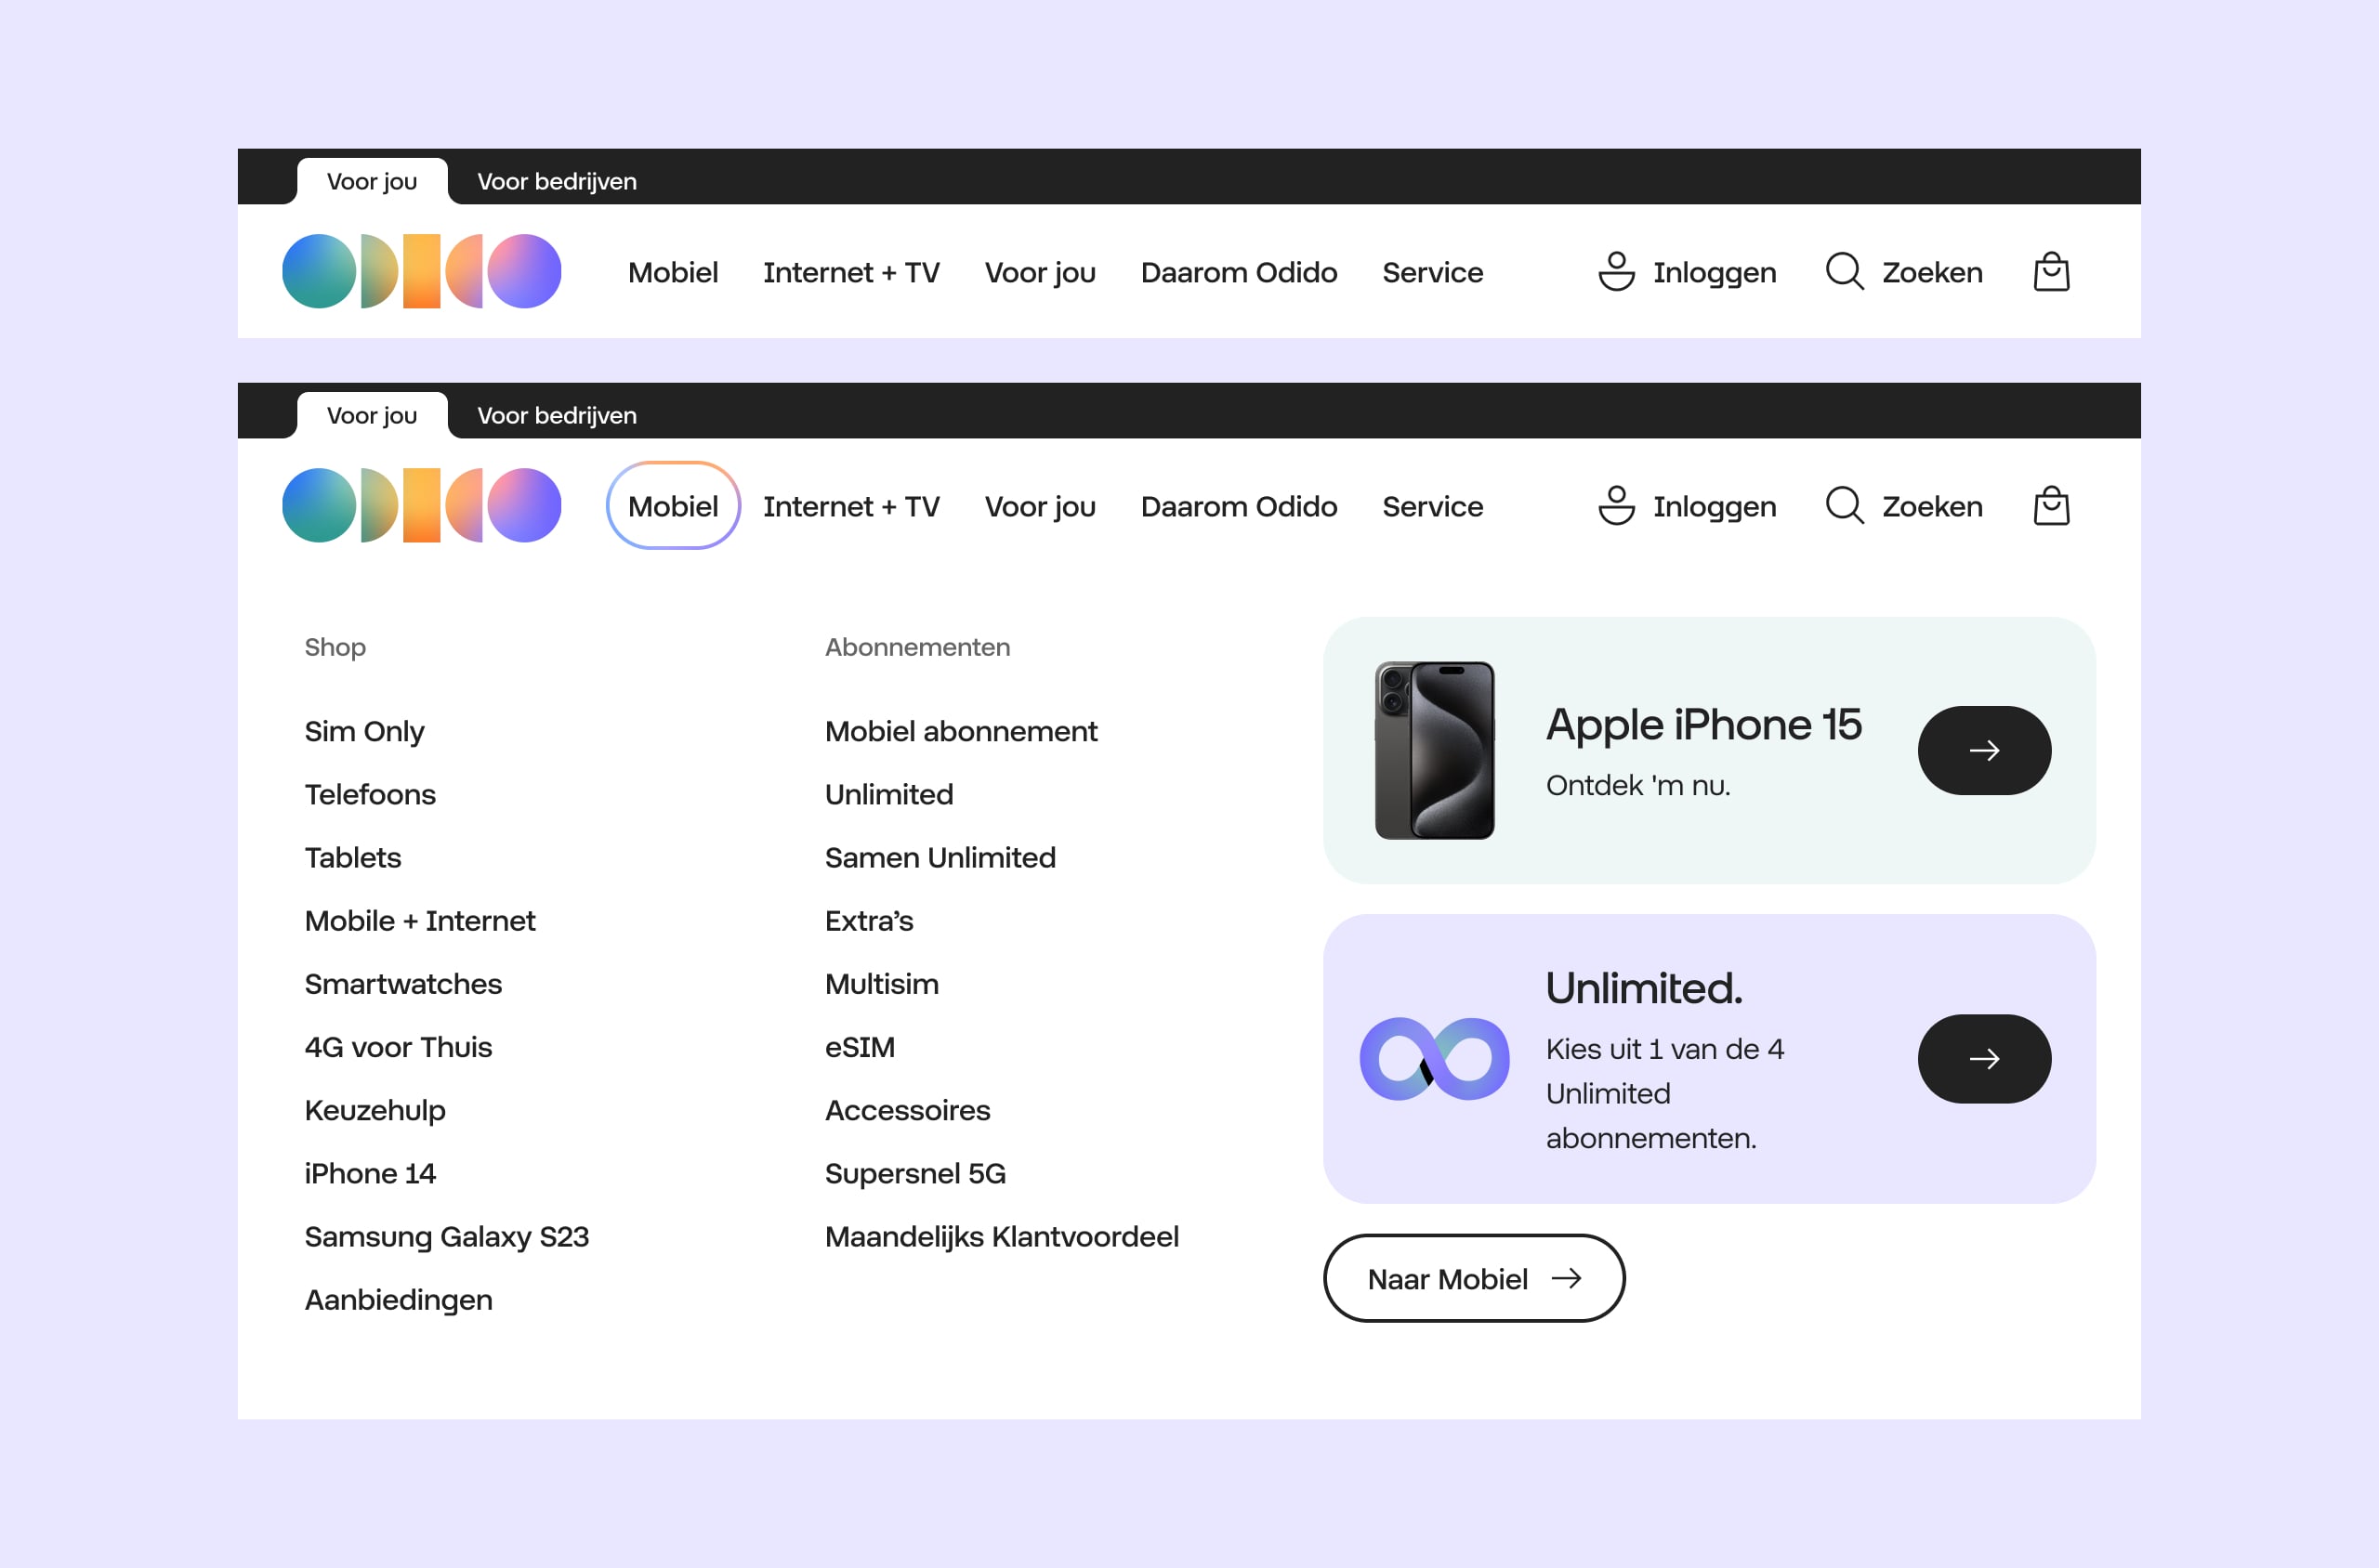The image size is (2379, 1568).
Task: Click 'Kies uit 1 van de 4 Unlimited abonnementen.' text
Action: (1664, 1093)
